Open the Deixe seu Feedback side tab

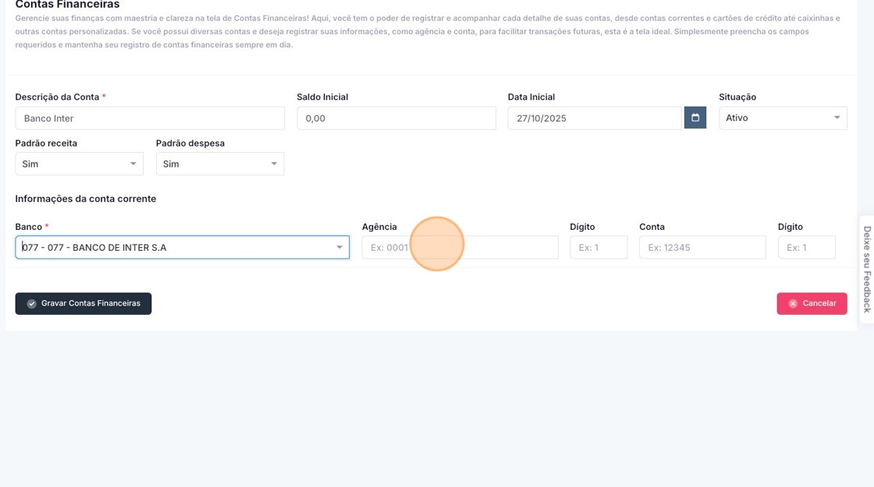(866, 269)
